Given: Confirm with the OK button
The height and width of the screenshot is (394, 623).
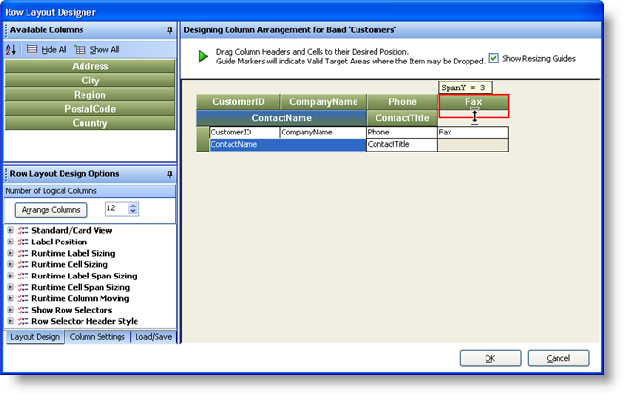Looking at the screenshot, I should pyautogui.click(x=490, y=358).
